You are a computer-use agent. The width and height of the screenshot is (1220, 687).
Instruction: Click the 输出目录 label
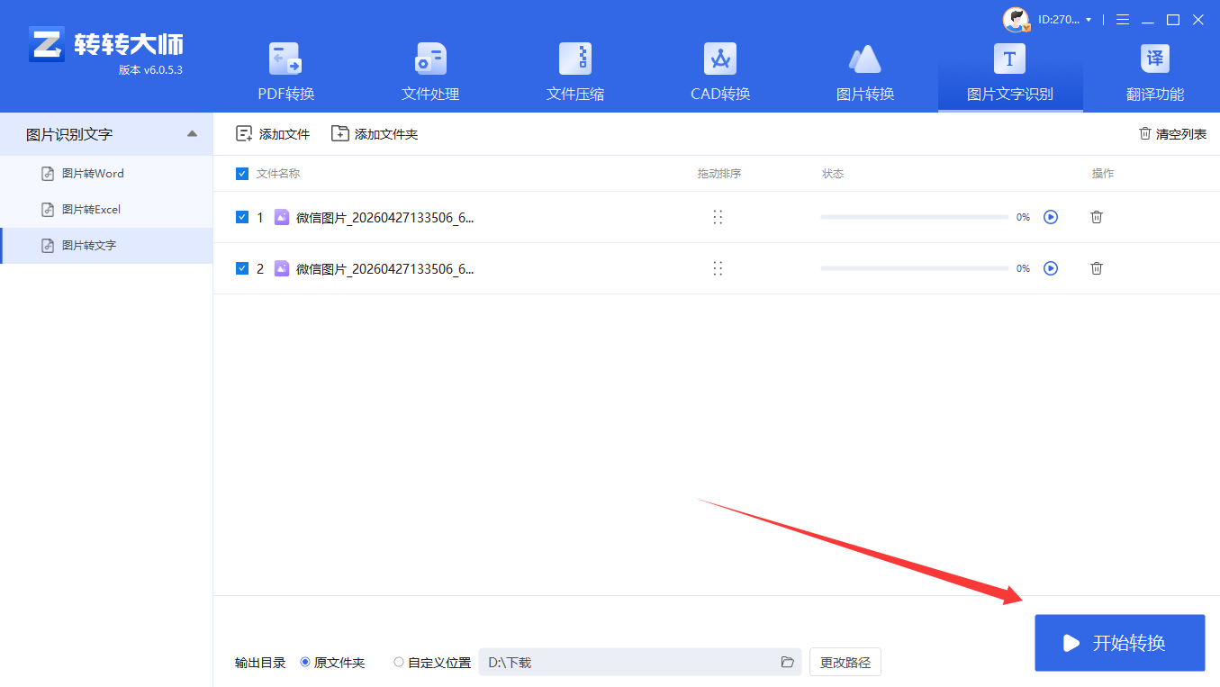pos(260,663)
